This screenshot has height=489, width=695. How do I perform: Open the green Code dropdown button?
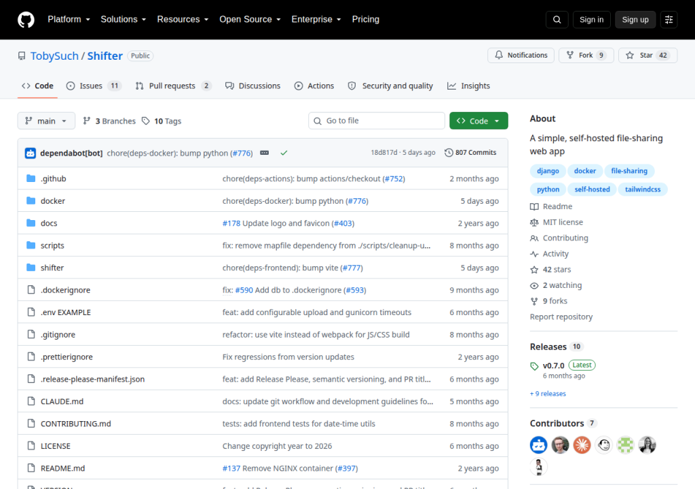(478, 121)
